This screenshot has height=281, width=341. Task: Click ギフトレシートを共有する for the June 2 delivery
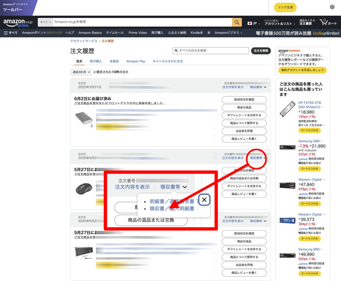pos(244,115)
